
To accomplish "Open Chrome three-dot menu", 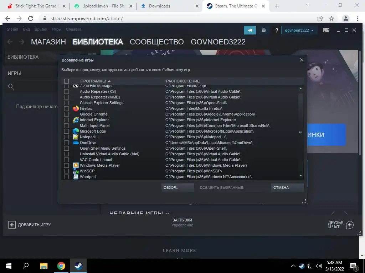I will (x=357, y=18).
